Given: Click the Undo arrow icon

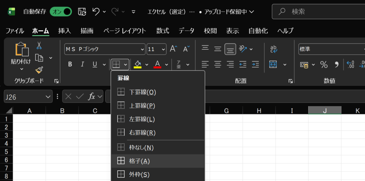Looking at the screenshot, I should (x=96, y=11).
